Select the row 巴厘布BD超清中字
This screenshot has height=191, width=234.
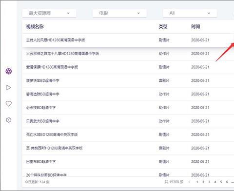(x=128, y=161)
